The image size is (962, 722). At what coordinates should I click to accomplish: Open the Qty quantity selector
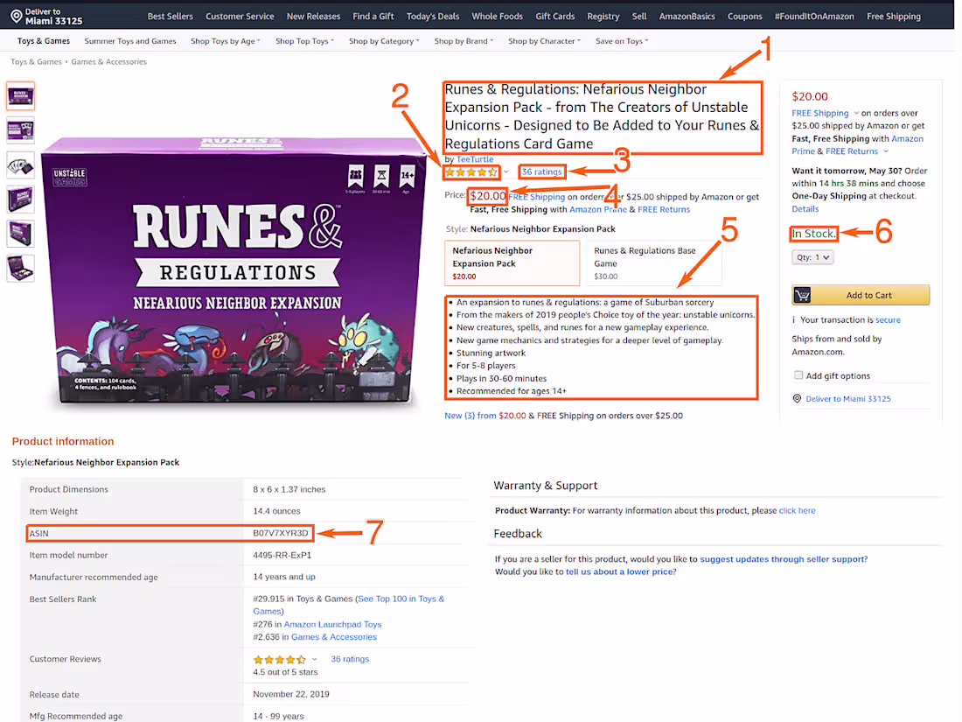[x=812, y=256]
